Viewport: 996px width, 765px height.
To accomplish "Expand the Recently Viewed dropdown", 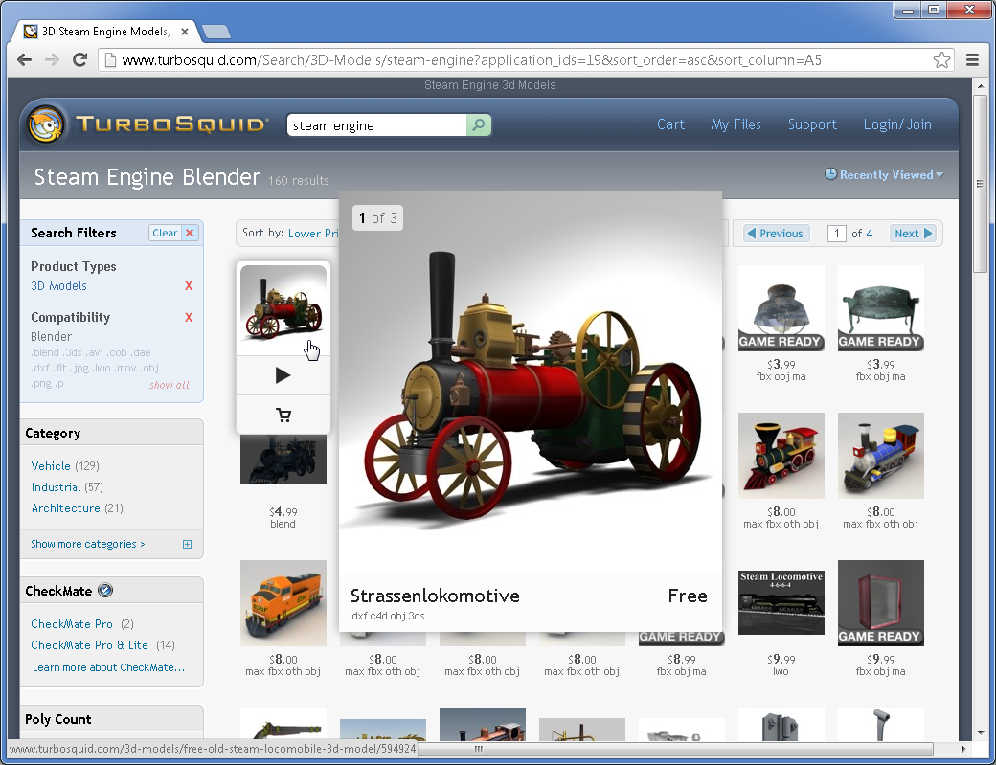I will 884,174.
